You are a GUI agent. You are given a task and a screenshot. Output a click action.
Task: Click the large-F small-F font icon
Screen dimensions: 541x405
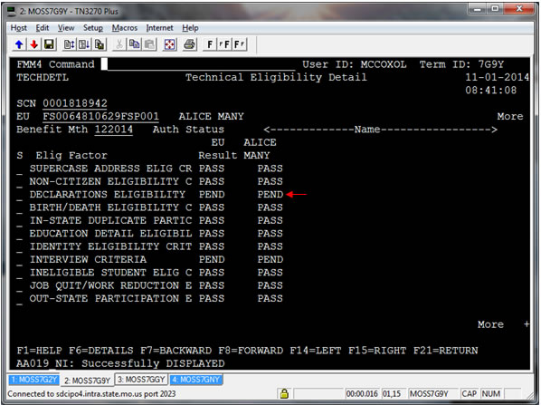pos(240,44)
